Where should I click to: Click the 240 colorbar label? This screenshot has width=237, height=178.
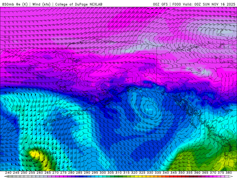(8, 173)
